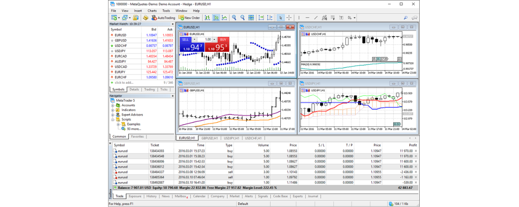Screen dimensions: 519x207
Task: Increase volume arrow in one-click trading panel
Action: coord(214,39)
